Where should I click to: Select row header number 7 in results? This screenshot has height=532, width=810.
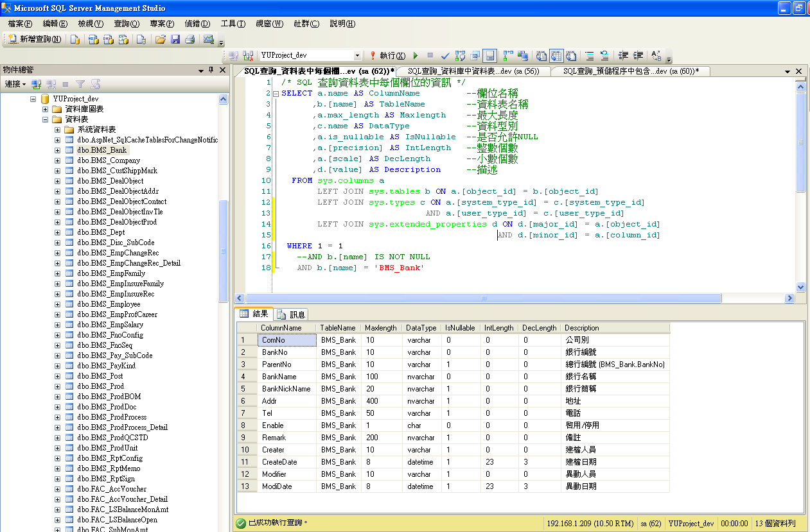click(247, 413)
